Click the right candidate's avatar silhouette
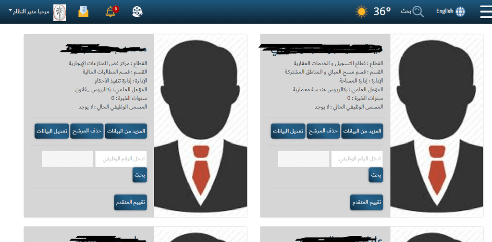The image size is (492, 242). [x=436, y=126]
